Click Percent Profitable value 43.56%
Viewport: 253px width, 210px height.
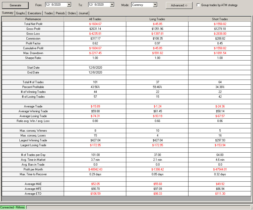pyautogui.click(x=95, y=87)
